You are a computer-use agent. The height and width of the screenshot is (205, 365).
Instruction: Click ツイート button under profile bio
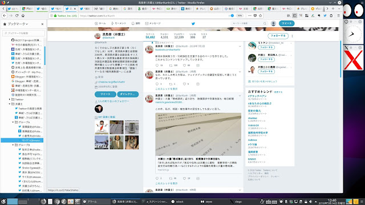(105, 94)
